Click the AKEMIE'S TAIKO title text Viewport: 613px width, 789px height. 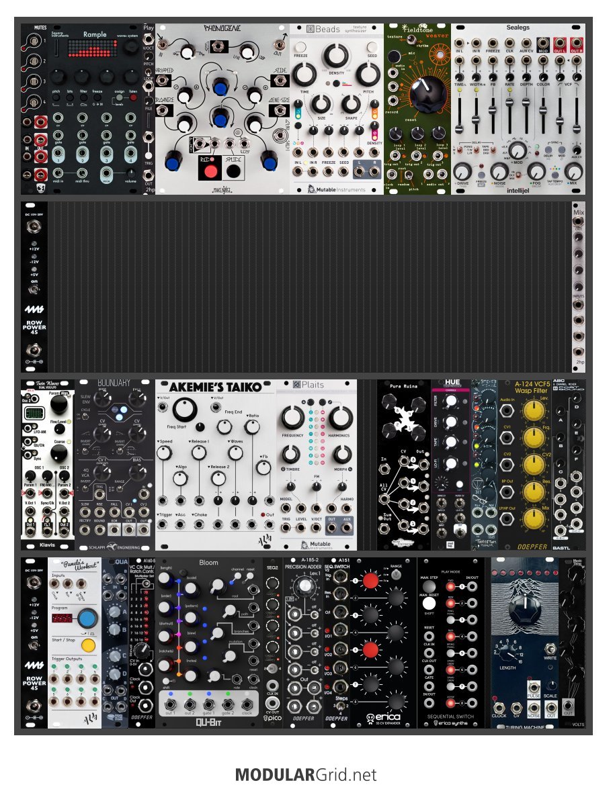click(x=216, y=387)
